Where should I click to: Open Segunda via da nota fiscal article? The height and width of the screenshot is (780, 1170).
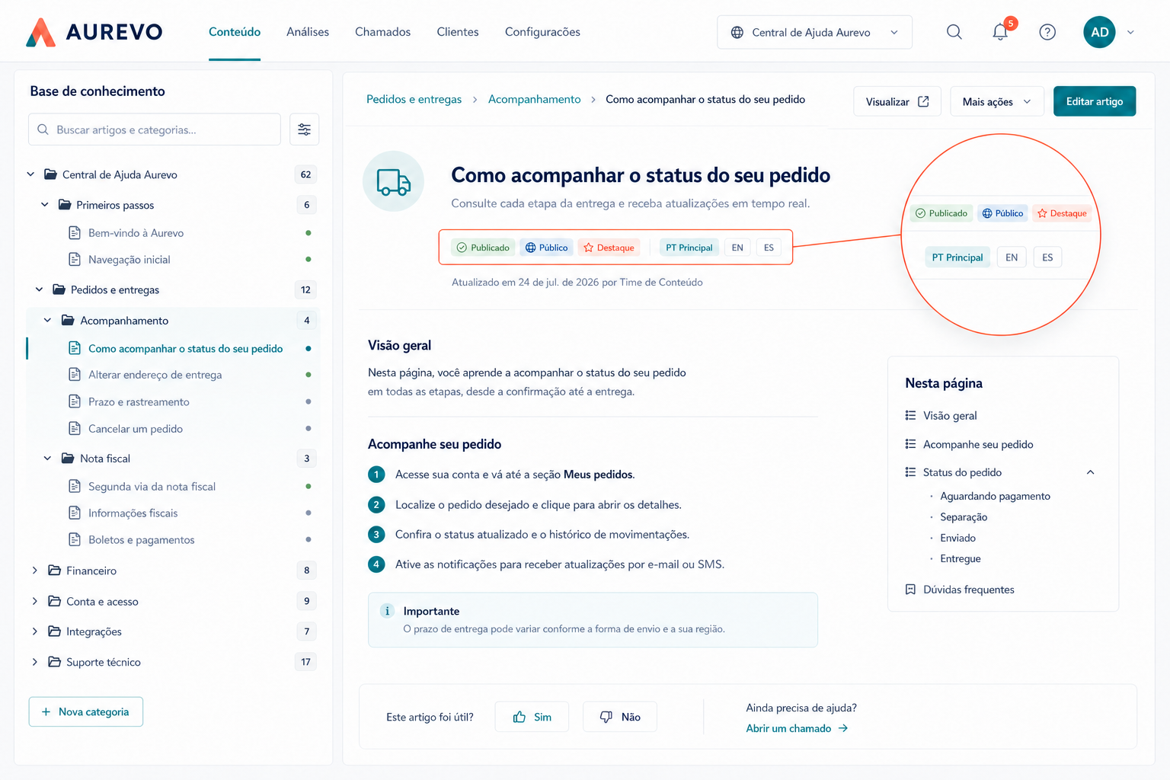click(x=152, y=487)
